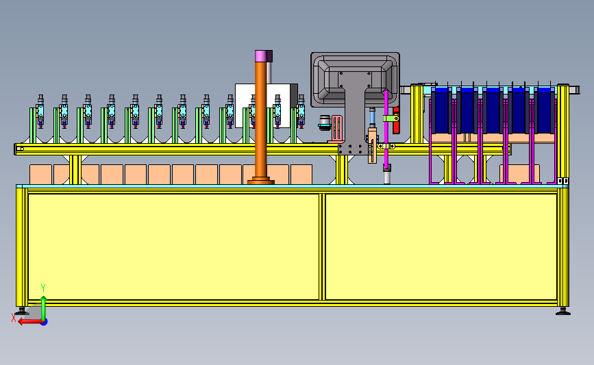
Task: Select the rightmost dark blue block
Action: [x=545, y=110]
